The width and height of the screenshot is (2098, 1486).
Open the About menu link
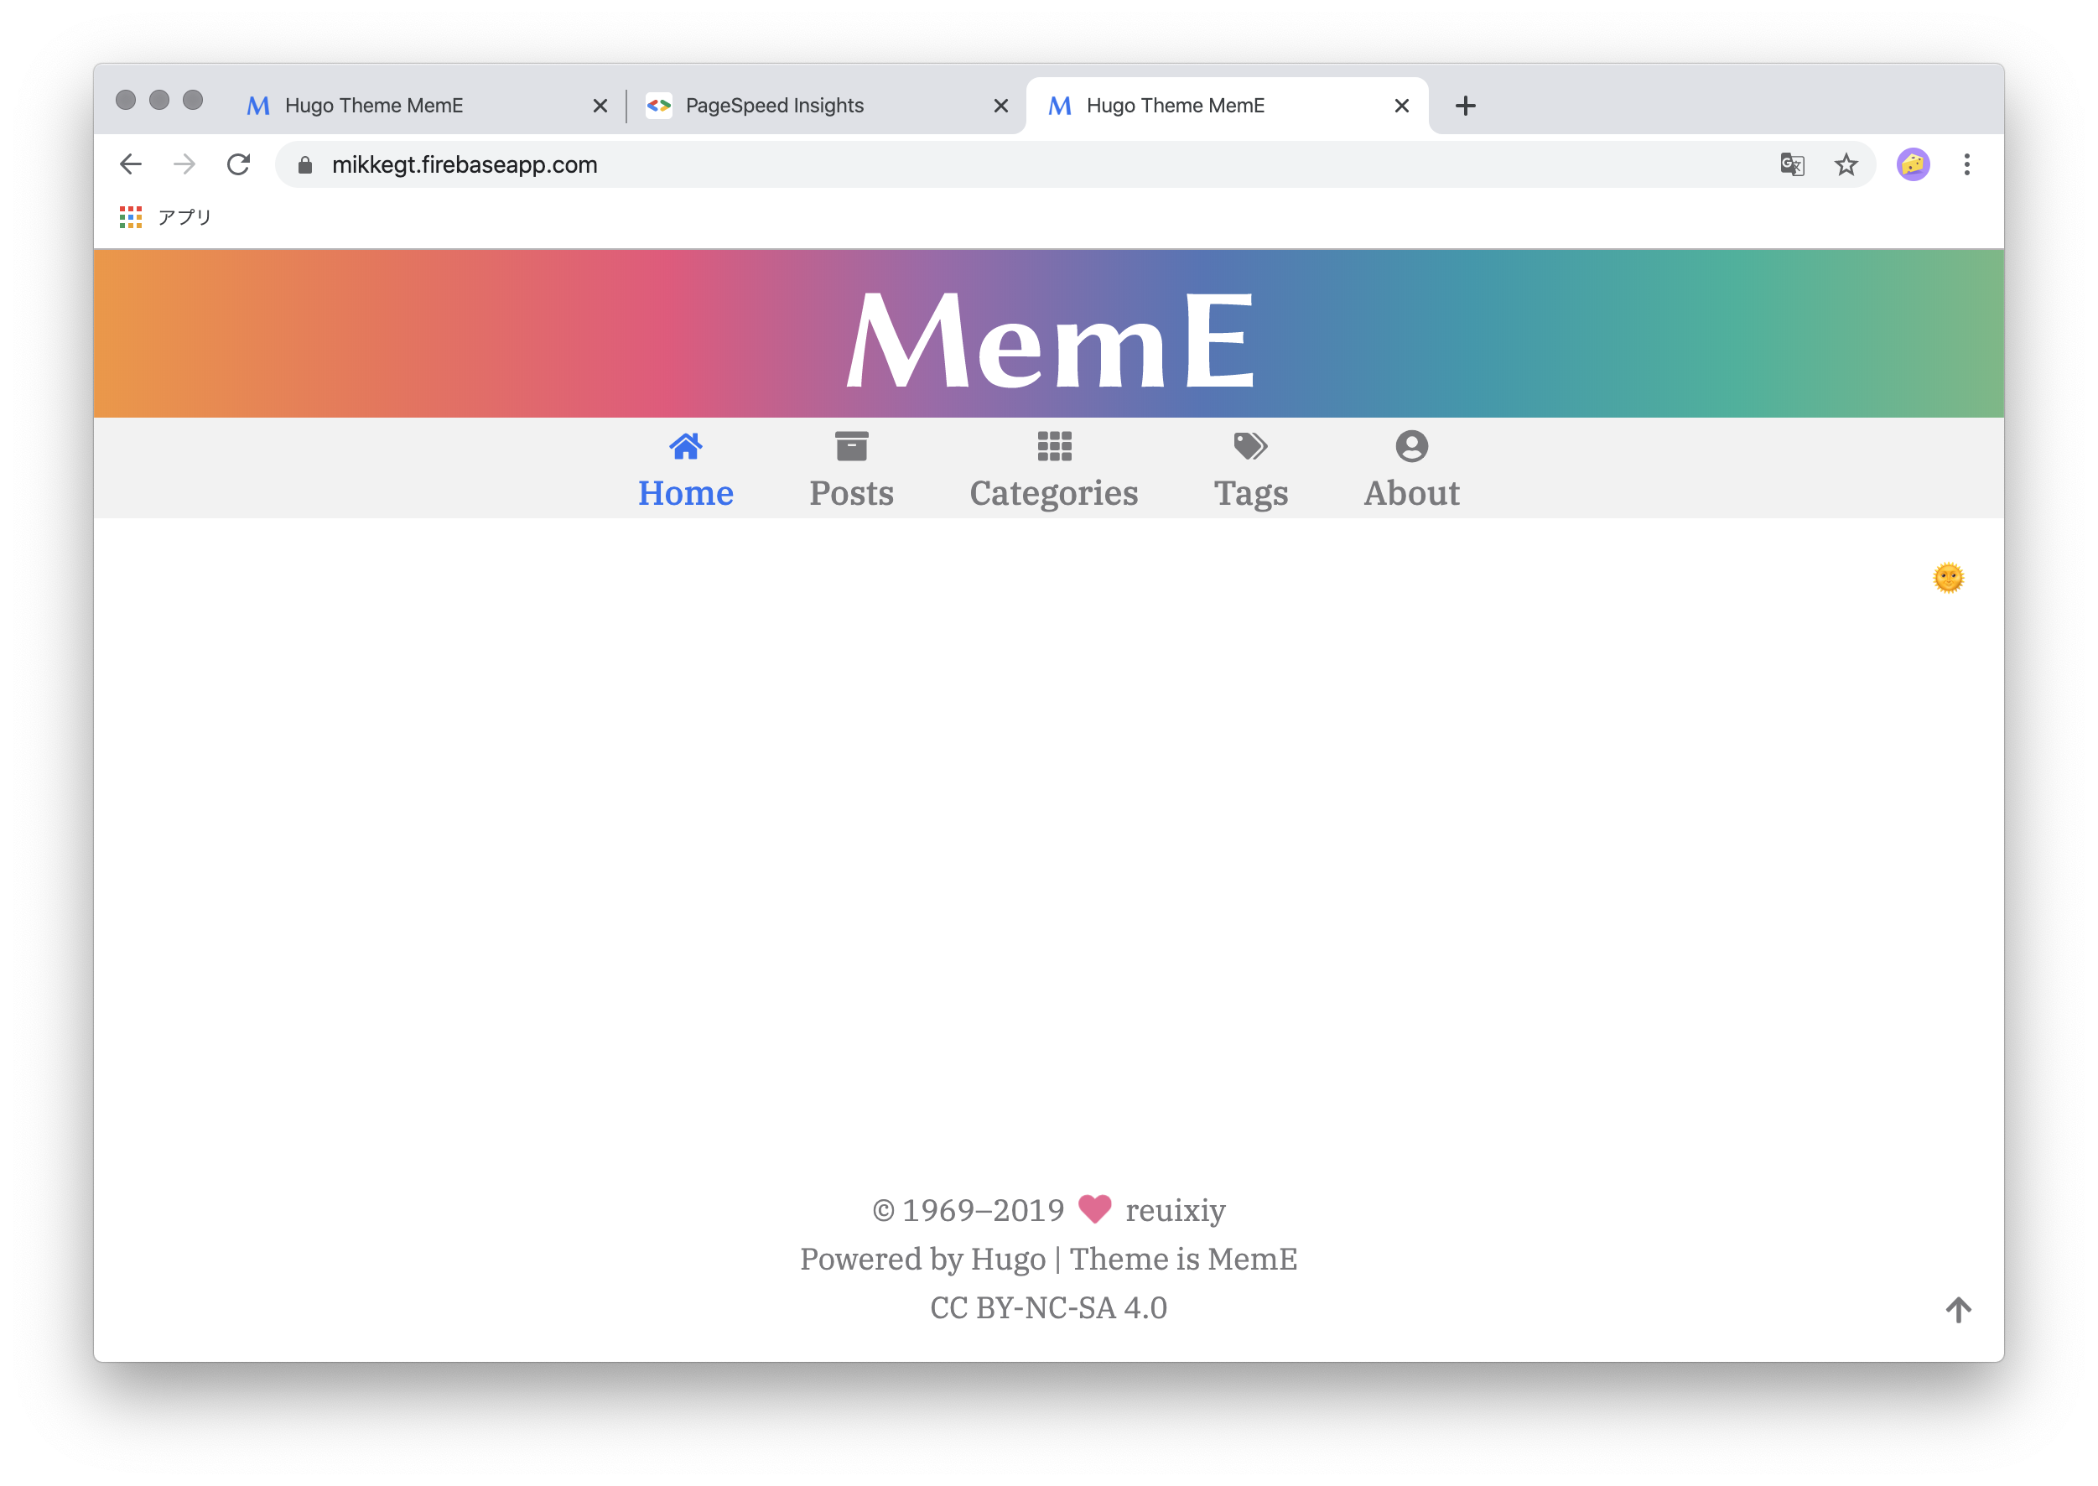click(x=1411, y=493)
